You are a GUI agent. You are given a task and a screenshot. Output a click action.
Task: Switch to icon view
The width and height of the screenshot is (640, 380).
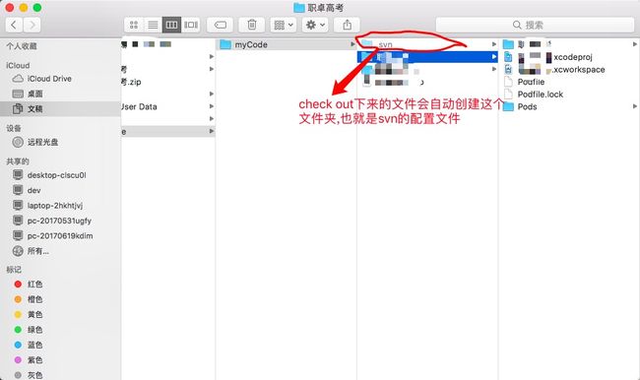134,25
